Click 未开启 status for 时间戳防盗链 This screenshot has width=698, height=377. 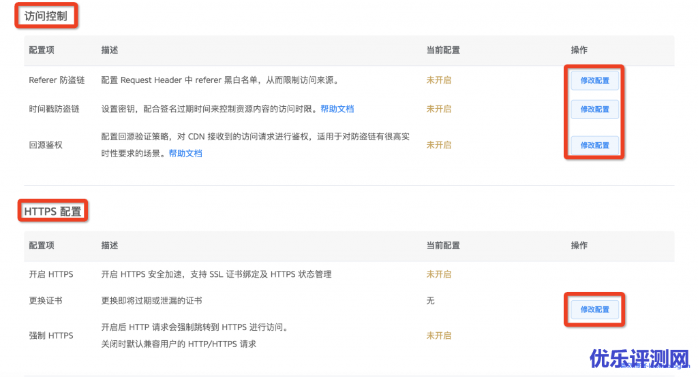438,109
